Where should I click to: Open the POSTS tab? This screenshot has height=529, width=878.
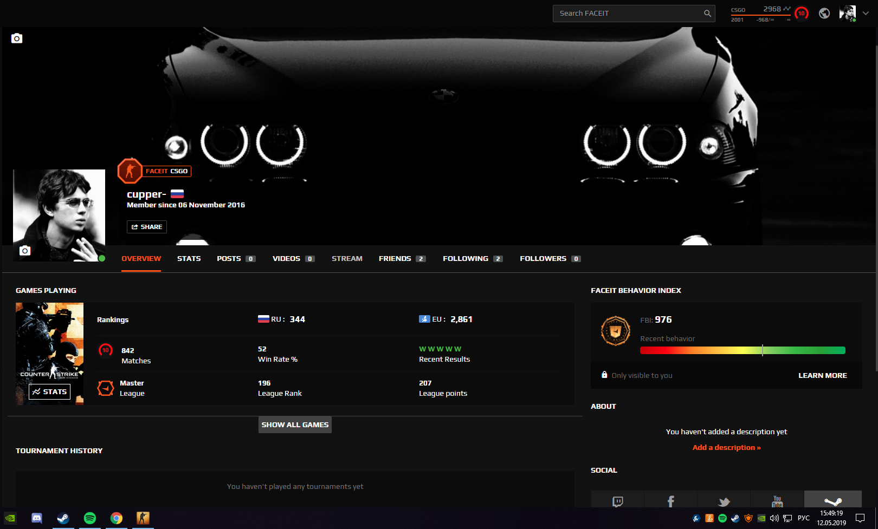pos(236,259)
